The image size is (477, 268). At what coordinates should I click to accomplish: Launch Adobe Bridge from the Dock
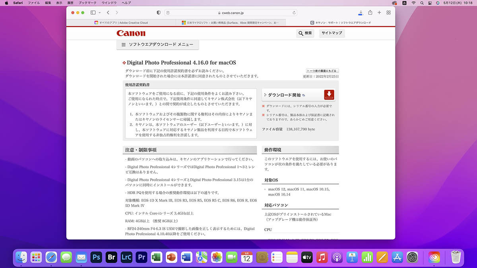[111, 257]
